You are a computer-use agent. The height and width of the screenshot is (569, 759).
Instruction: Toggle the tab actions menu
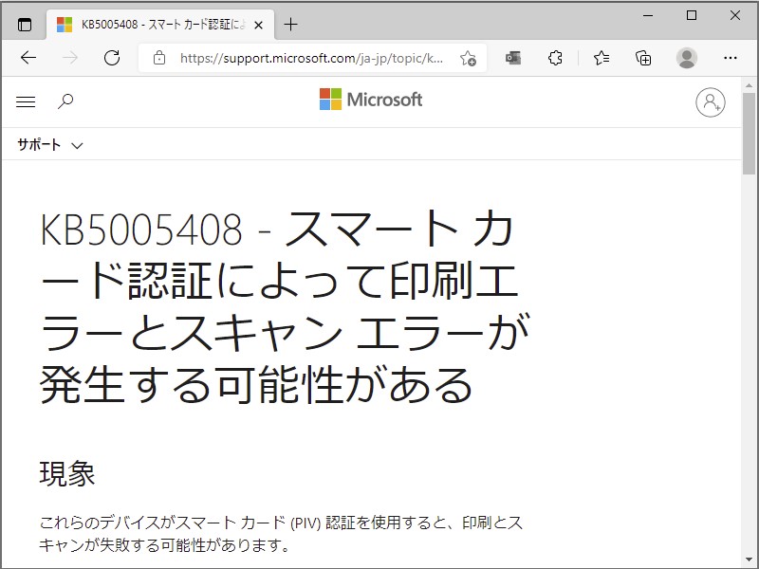click(x=23, y=24)
